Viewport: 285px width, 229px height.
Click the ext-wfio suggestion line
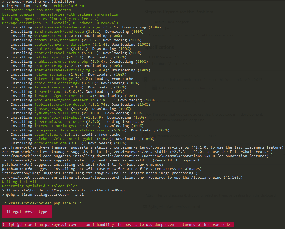coord(102,169)
